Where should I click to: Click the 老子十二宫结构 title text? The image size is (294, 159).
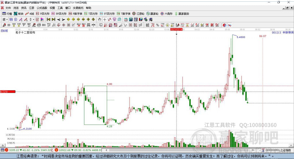25,32
